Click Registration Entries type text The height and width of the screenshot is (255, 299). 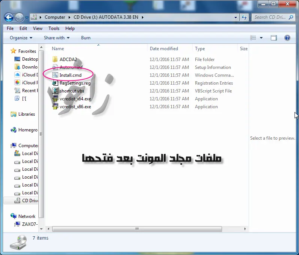click(214, 83)
